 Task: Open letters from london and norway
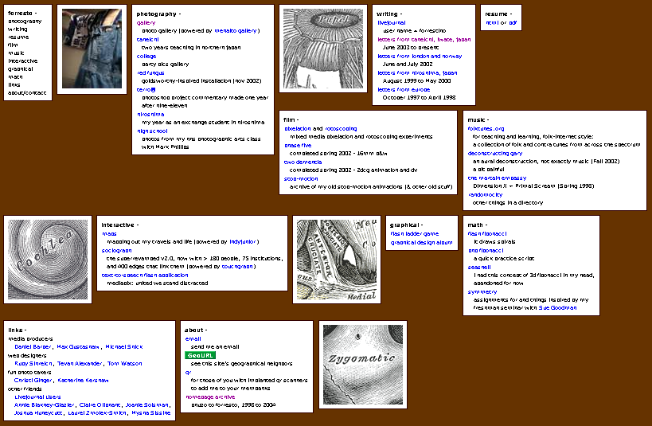pyautogui.click(x=420, y=57)
